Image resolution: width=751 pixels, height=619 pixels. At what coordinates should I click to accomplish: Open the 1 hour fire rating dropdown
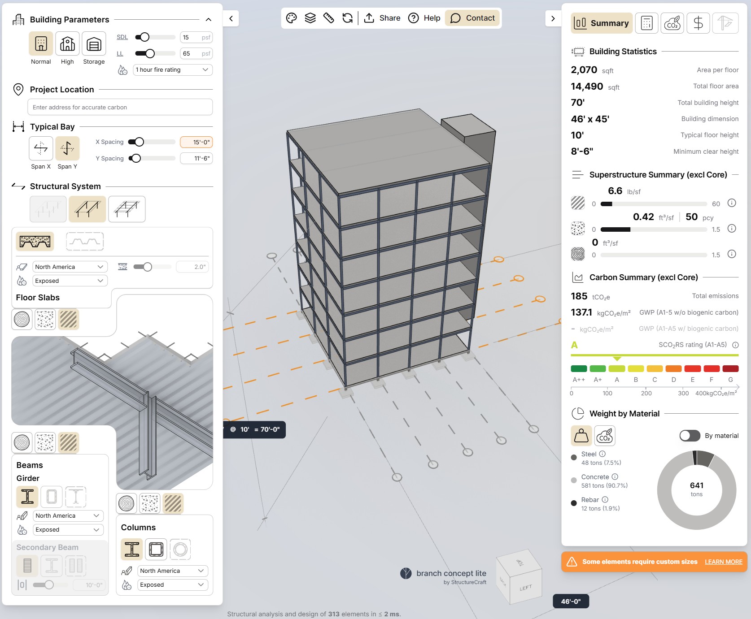[172, 70]
